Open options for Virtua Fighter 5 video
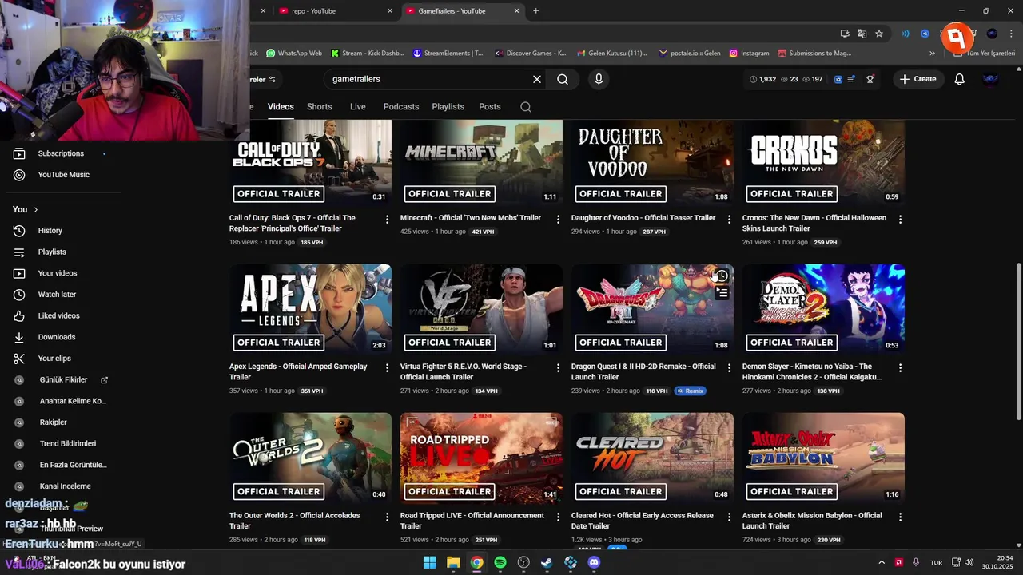1023x575 pixels. coord(559,367)
